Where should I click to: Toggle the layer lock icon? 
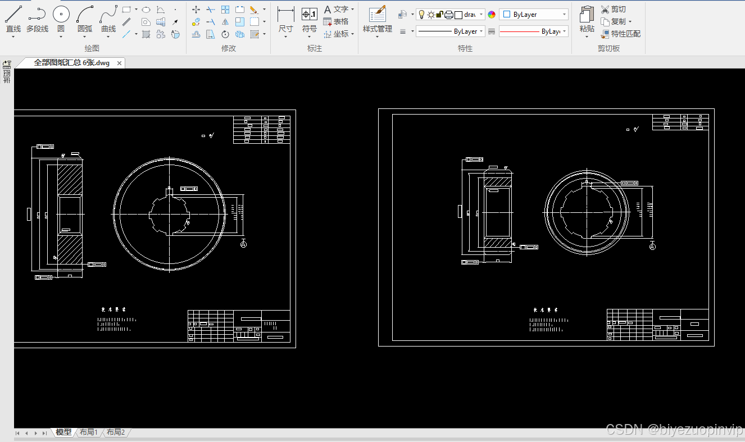coord(440,15)
